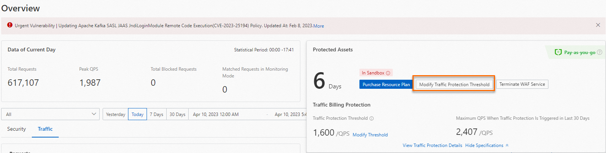Open the Modify Threshold link
This screenshot has width=606, height=153.
point(370,135)
